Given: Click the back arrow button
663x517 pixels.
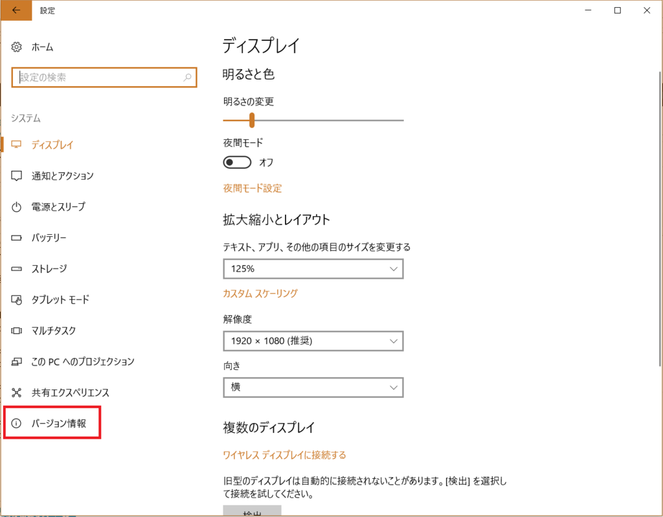Looking at the screenshot, I should point(16,10).
